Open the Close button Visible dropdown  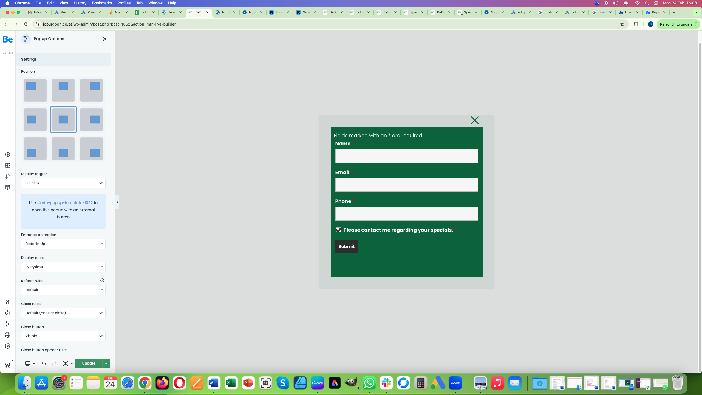tap(63, 336)
